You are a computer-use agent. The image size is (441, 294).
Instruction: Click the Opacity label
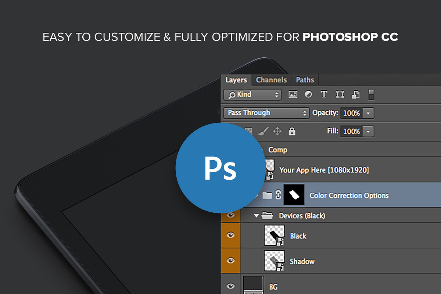[x=325, y=113]
